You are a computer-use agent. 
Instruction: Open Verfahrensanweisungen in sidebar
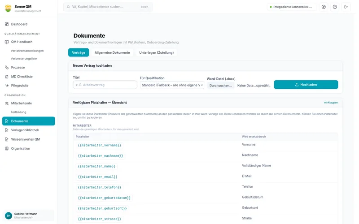click(27, 51)
